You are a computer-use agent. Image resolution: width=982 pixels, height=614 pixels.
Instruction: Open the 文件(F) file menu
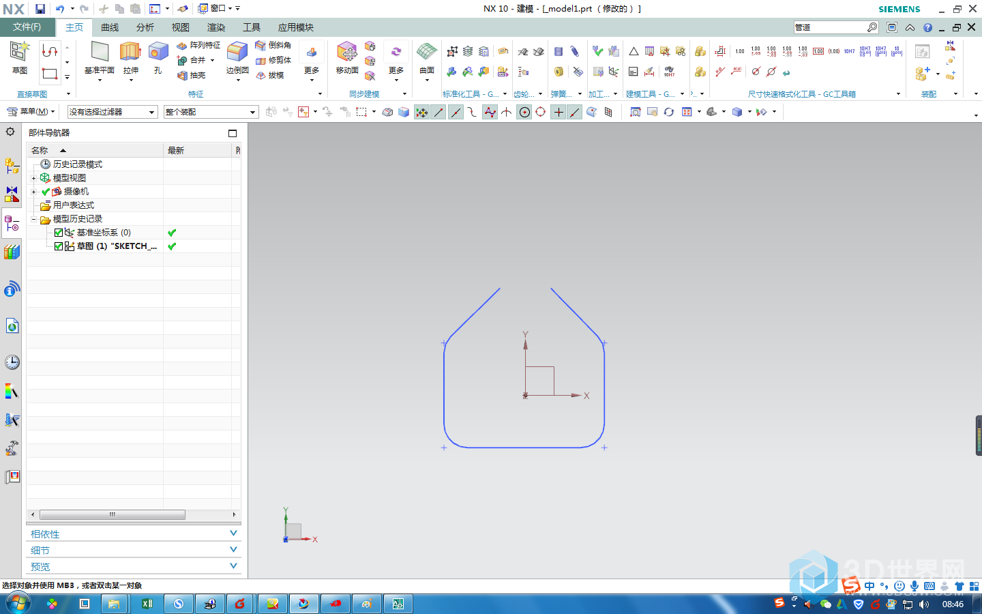[x=27, y=27]
